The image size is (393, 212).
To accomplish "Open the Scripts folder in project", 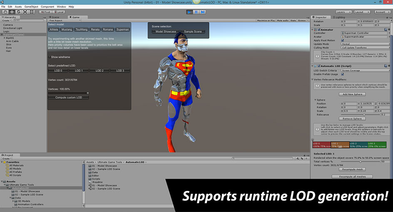I will 94,179.
